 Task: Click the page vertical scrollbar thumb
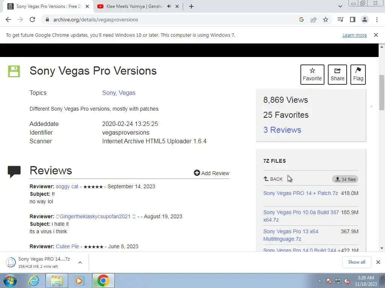click(382, 93)
